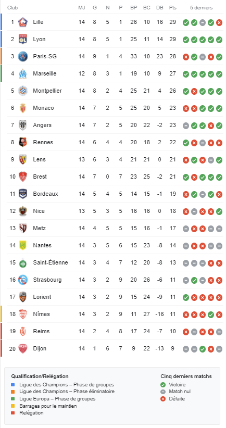Select the Rennes club logo
226x428 pixels.
23,143
